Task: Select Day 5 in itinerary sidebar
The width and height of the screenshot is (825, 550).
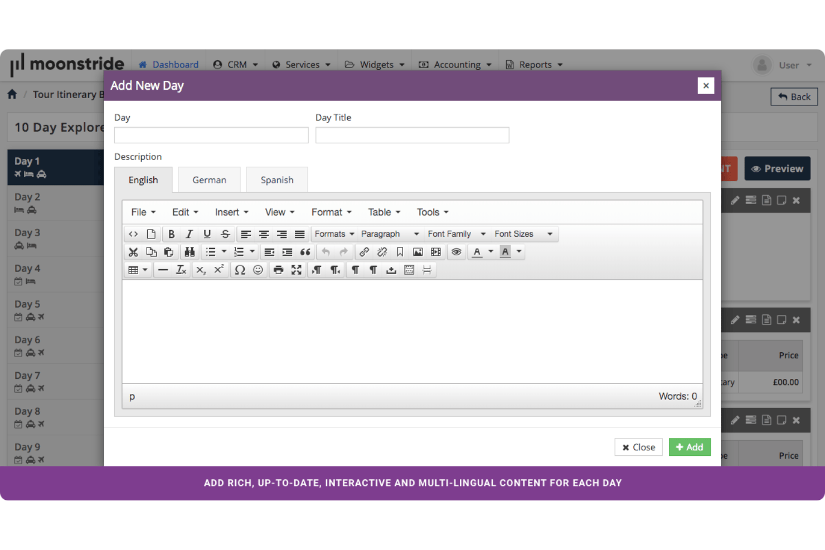Action: (56, 310)
